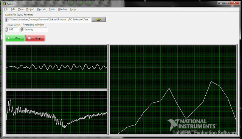Increment the Band Limit value
Image resolution: width=242 pixels, height=139 pixels.
point(6,28)
